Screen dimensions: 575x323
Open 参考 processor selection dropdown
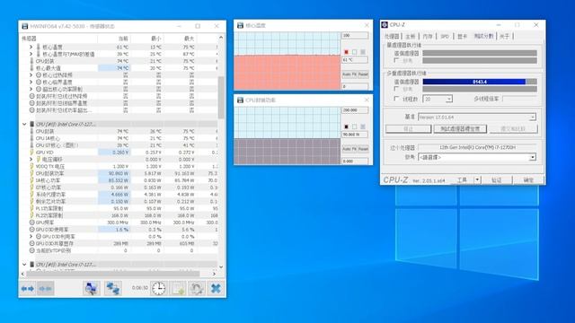(532, 157)
